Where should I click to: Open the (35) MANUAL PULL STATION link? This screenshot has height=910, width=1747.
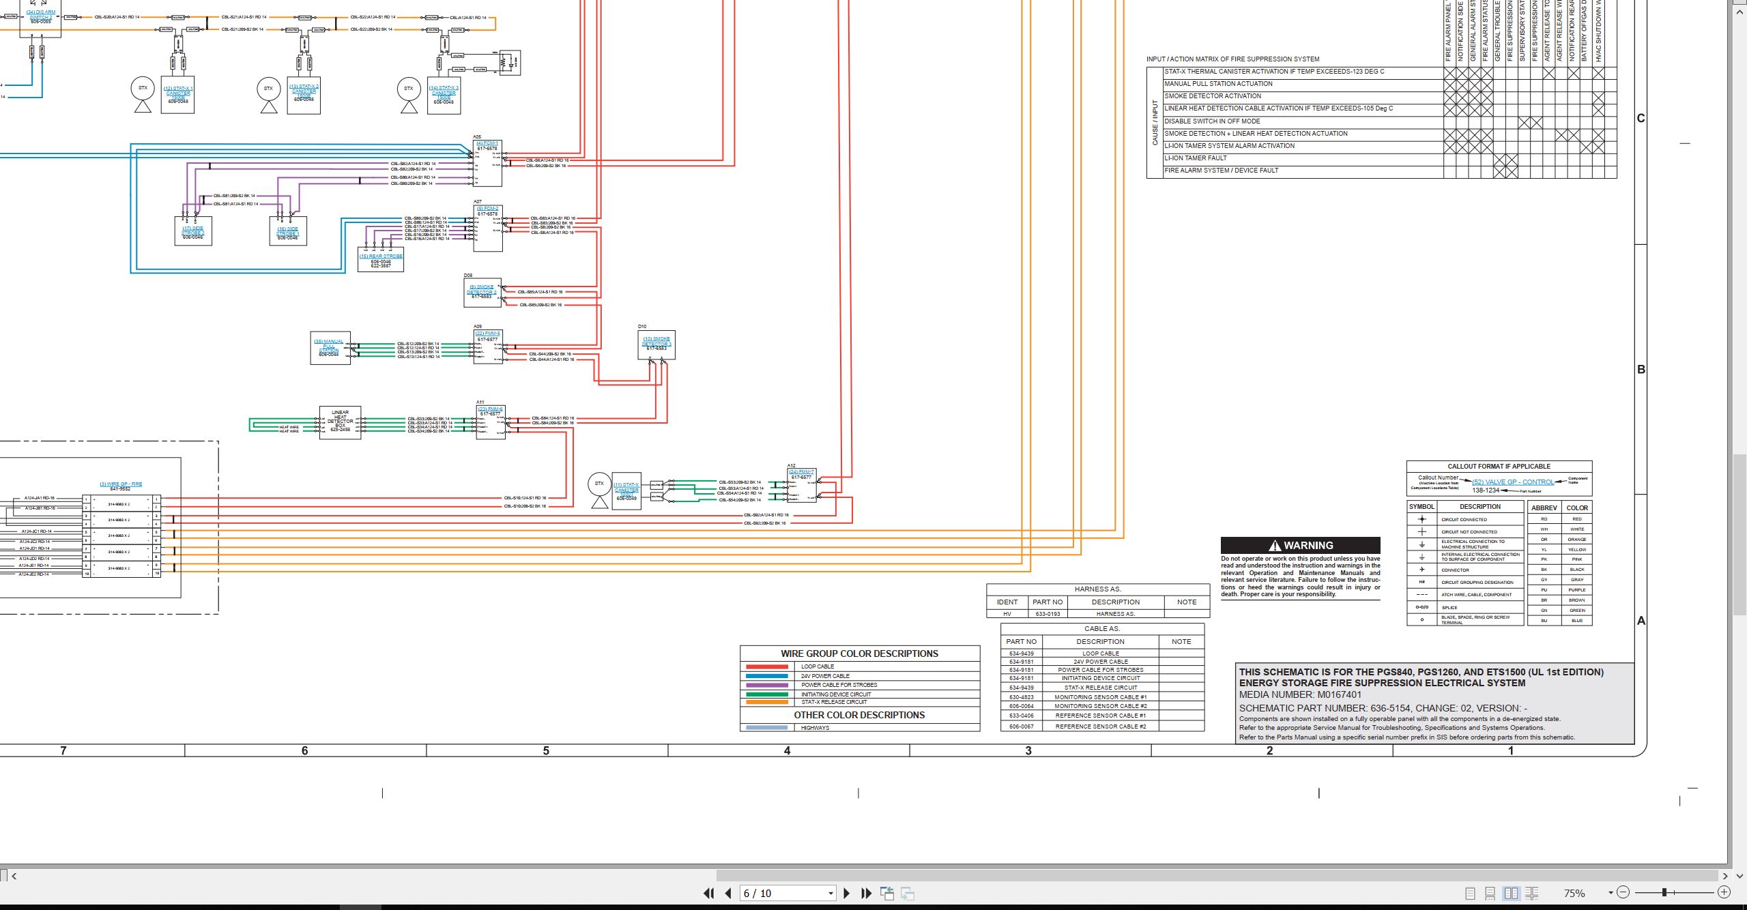click(x=329, y=346)
